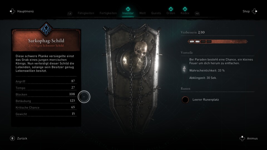
Task: Go to the Quests tab
Action: click(x=156, y=13)
